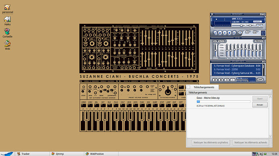
Task: Click the remove files button in playlist
Action: pos(221,80)
